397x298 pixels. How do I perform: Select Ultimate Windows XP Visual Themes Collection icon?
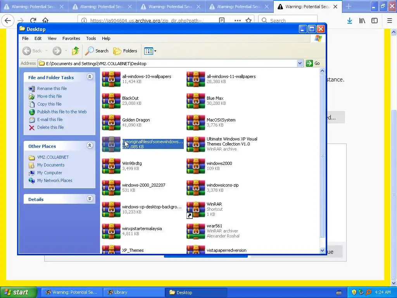pos(196,144)
